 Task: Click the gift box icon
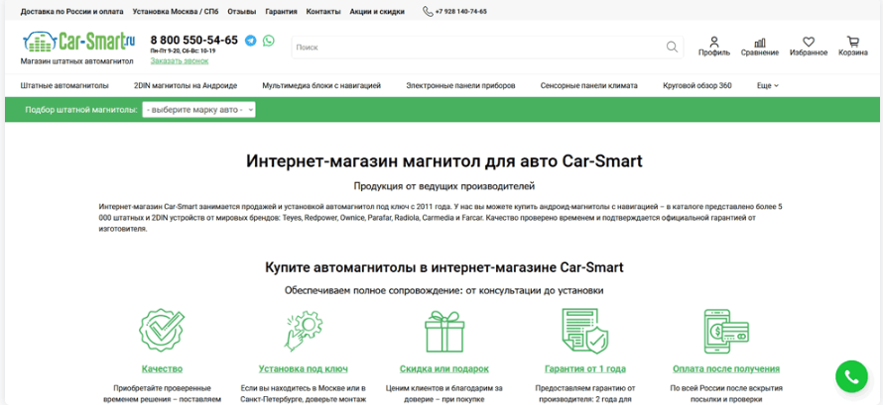pyautogui.click(x=444, y=331)
